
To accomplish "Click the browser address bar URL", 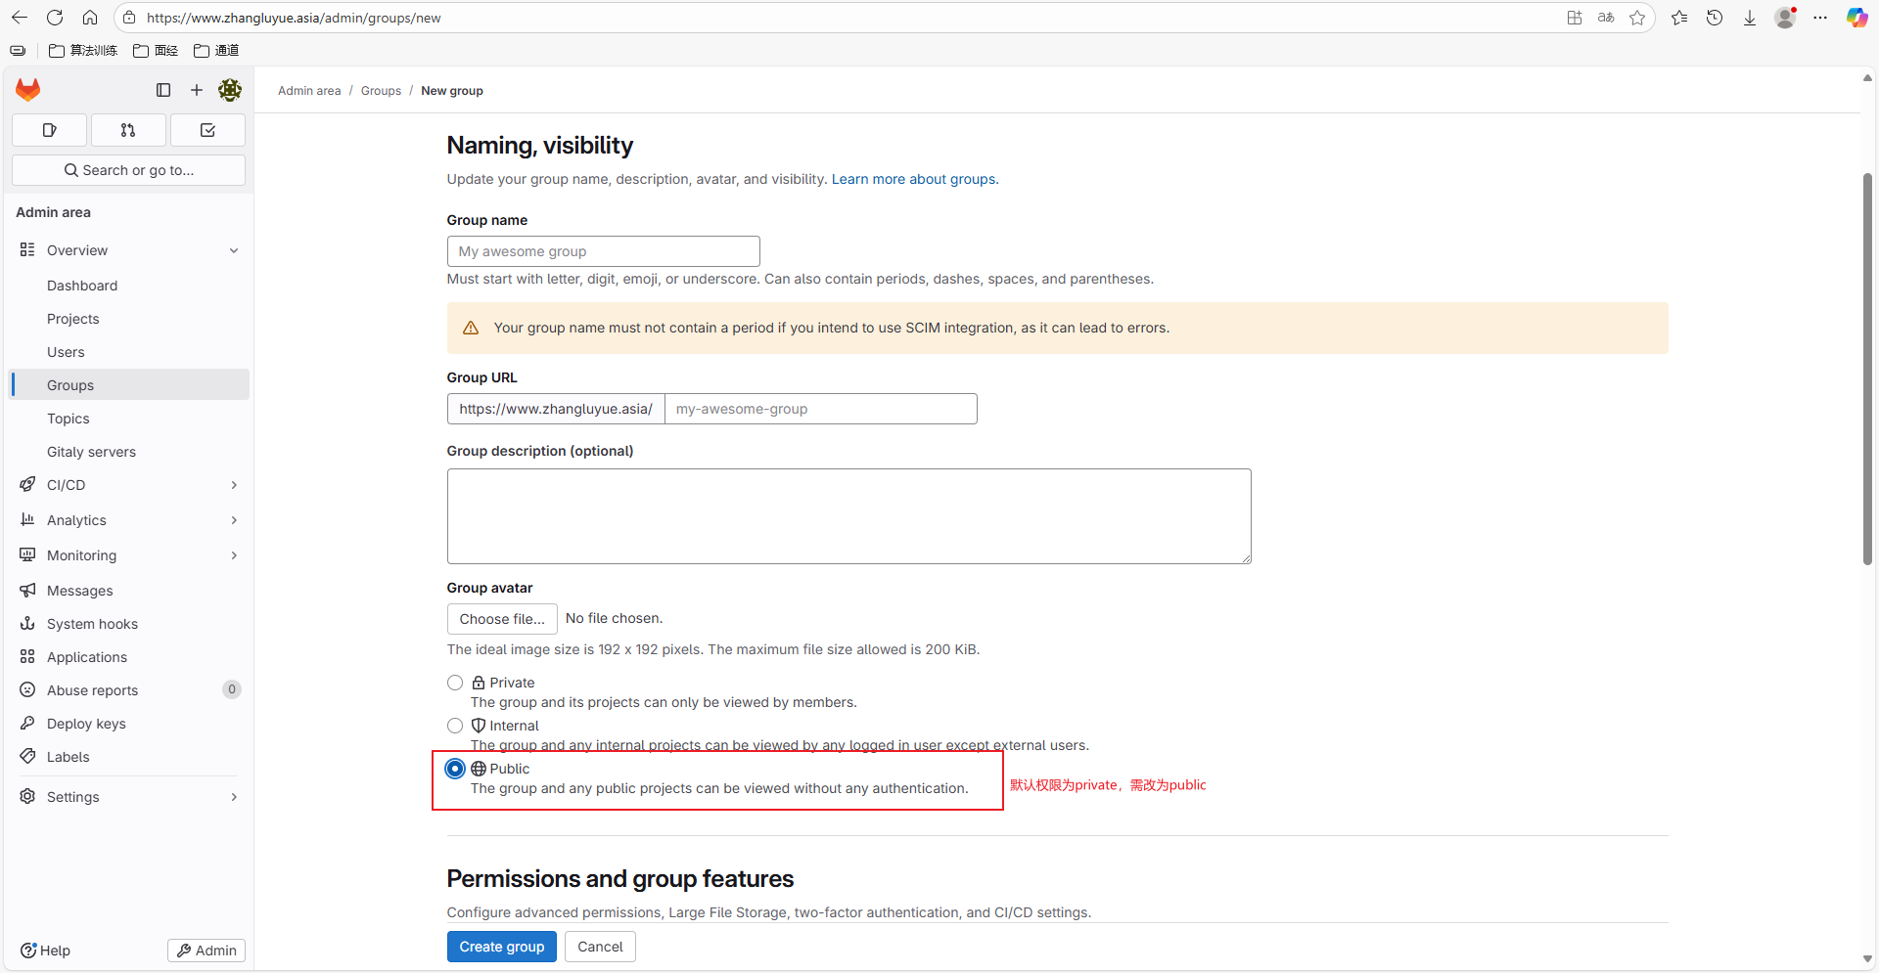I will pyautogui.click(x=294, y=18).
